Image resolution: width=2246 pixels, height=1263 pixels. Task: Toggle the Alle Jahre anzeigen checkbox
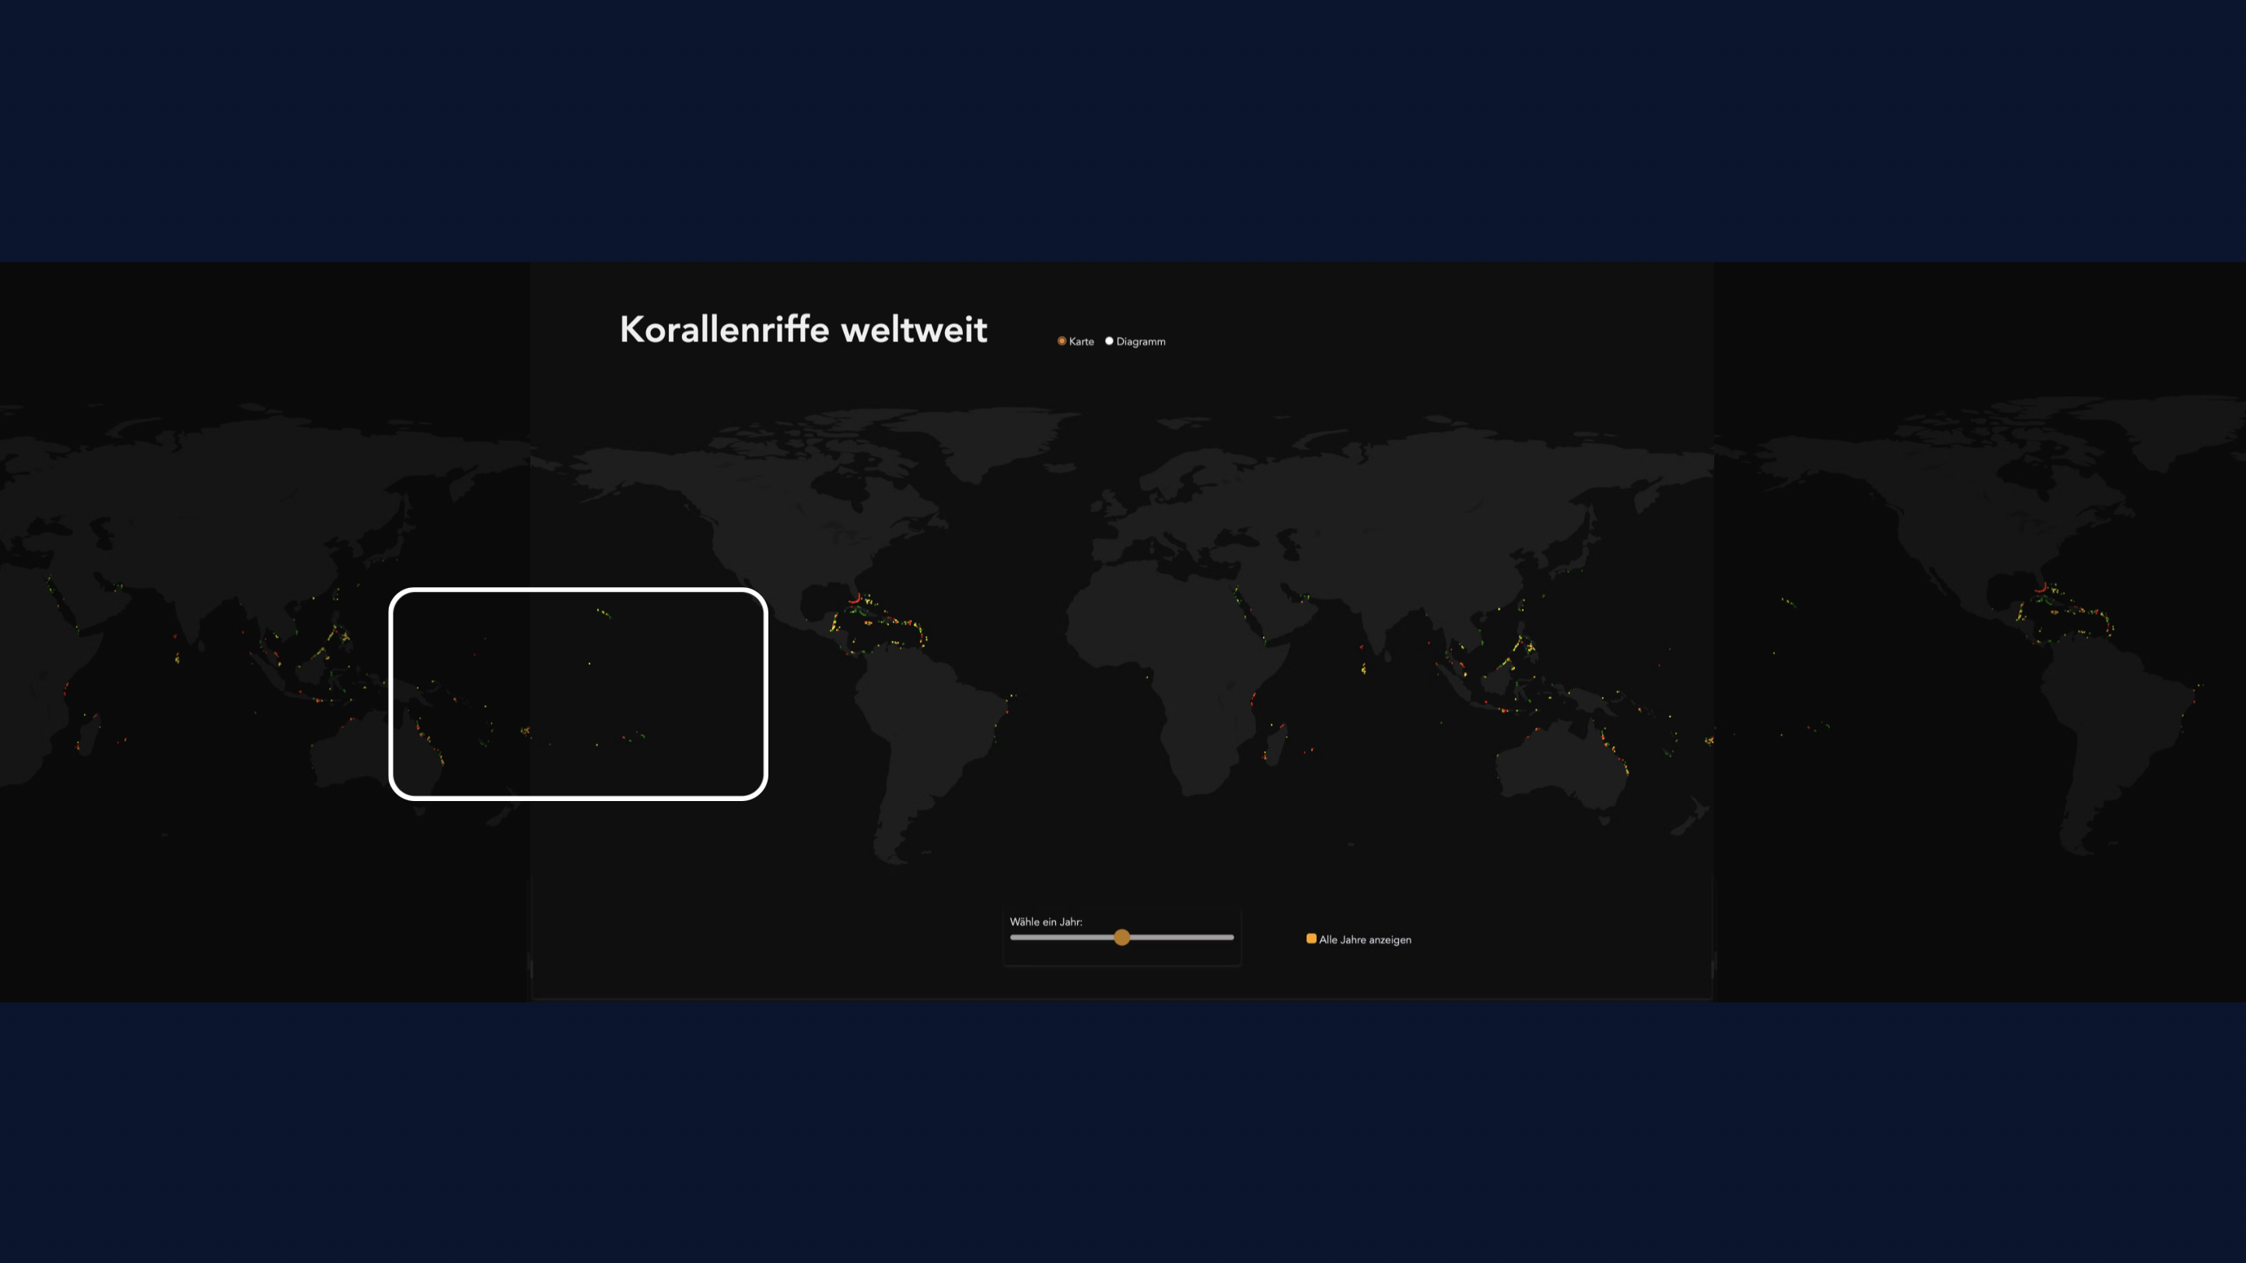(x=1310, y=939)
